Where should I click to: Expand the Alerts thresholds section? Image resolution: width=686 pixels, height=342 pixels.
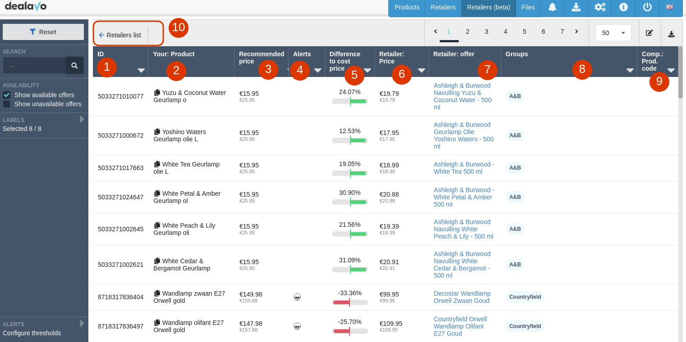82,323
